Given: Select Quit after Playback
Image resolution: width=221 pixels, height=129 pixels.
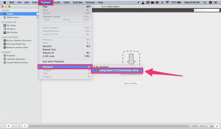Looking at the screenshot, I should [53, 61].
